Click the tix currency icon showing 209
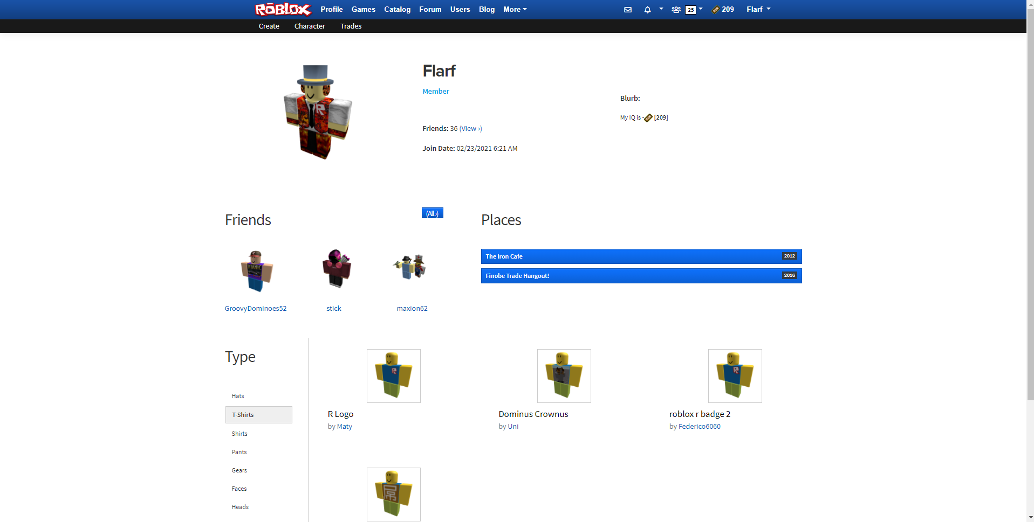This screenshot has height=522, width=1034. click(716, 9)
